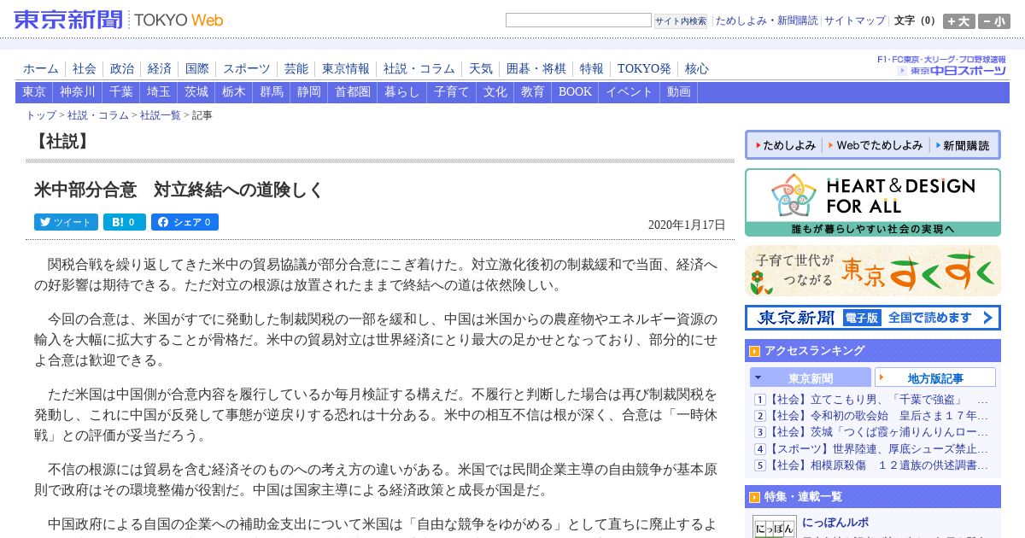Open the ためしよみ・新聞購読 header link

pos(766,20)
